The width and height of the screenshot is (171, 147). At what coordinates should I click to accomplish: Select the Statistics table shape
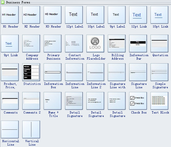pos(31,72)
